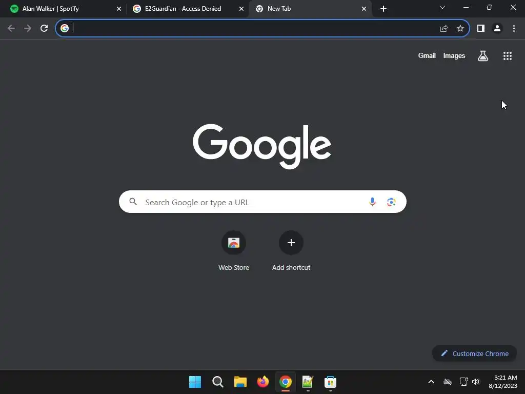Open Chrome three-dot menu
Image resolution: width=525 pixels, height=394 pixels.
pos(514,28)
